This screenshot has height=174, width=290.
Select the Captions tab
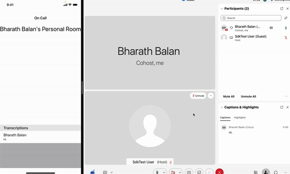[225, 117]
